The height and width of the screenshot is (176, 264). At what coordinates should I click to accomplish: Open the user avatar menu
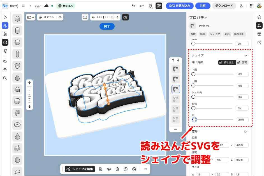[259, 6]
